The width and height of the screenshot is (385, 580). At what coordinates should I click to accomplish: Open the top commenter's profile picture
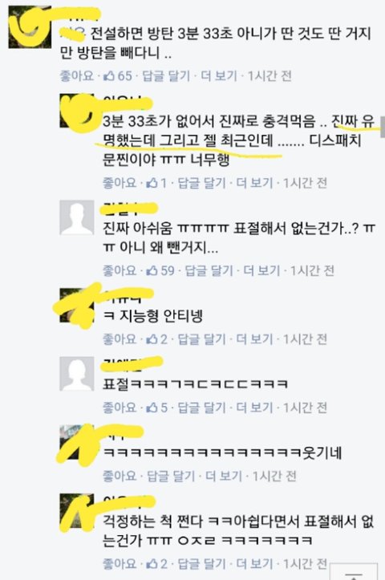pos(30,27)
